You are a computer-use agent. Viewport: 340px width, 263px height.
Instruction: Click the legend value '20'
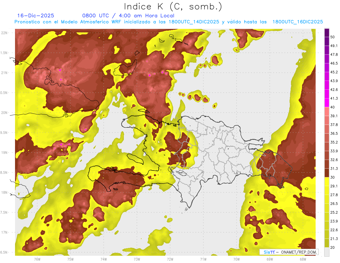click(333, 247)
